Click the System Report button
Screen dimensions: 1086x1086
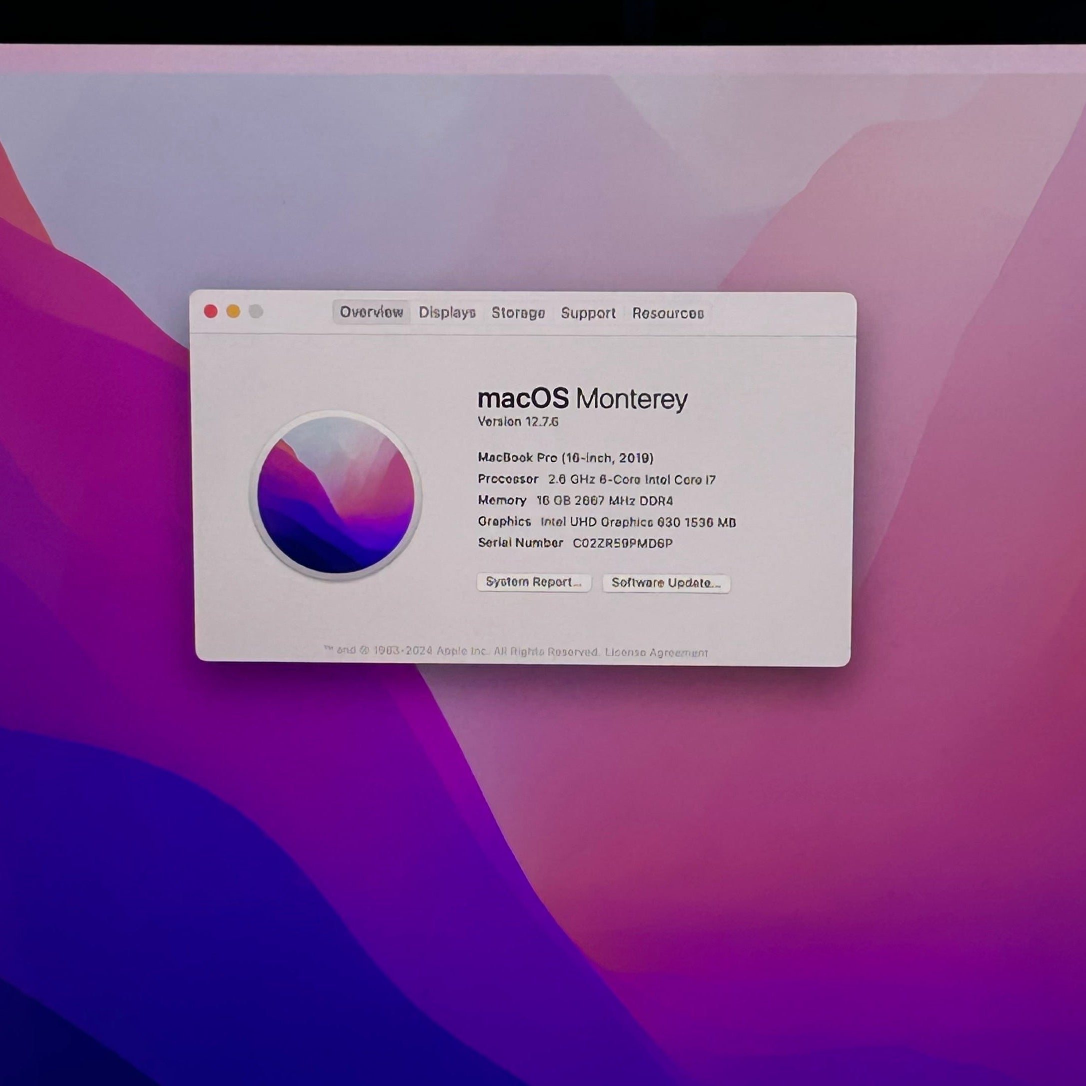[533, 582]
